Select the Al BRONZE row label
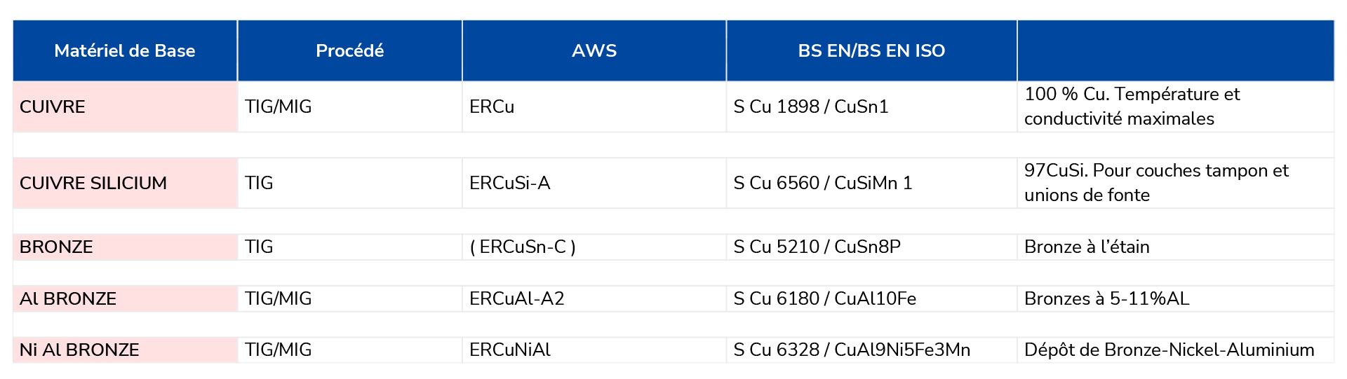The image size is (1347, 379). [125, 298]
